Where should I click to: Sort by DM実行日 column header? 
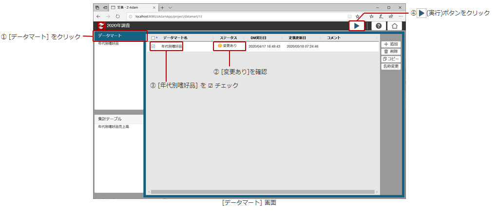click(258, 38)
